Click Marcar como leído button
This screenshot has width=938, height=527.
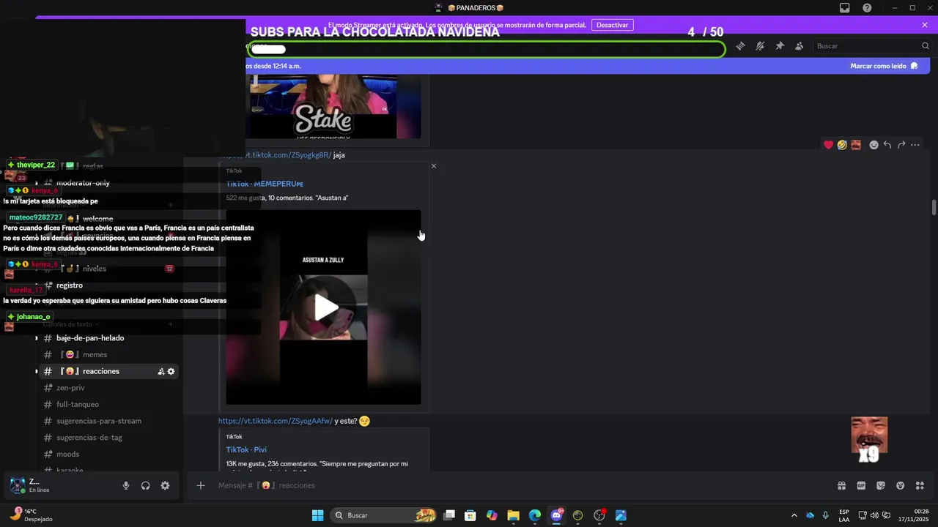pyautogui.click(x=884, y=66)
